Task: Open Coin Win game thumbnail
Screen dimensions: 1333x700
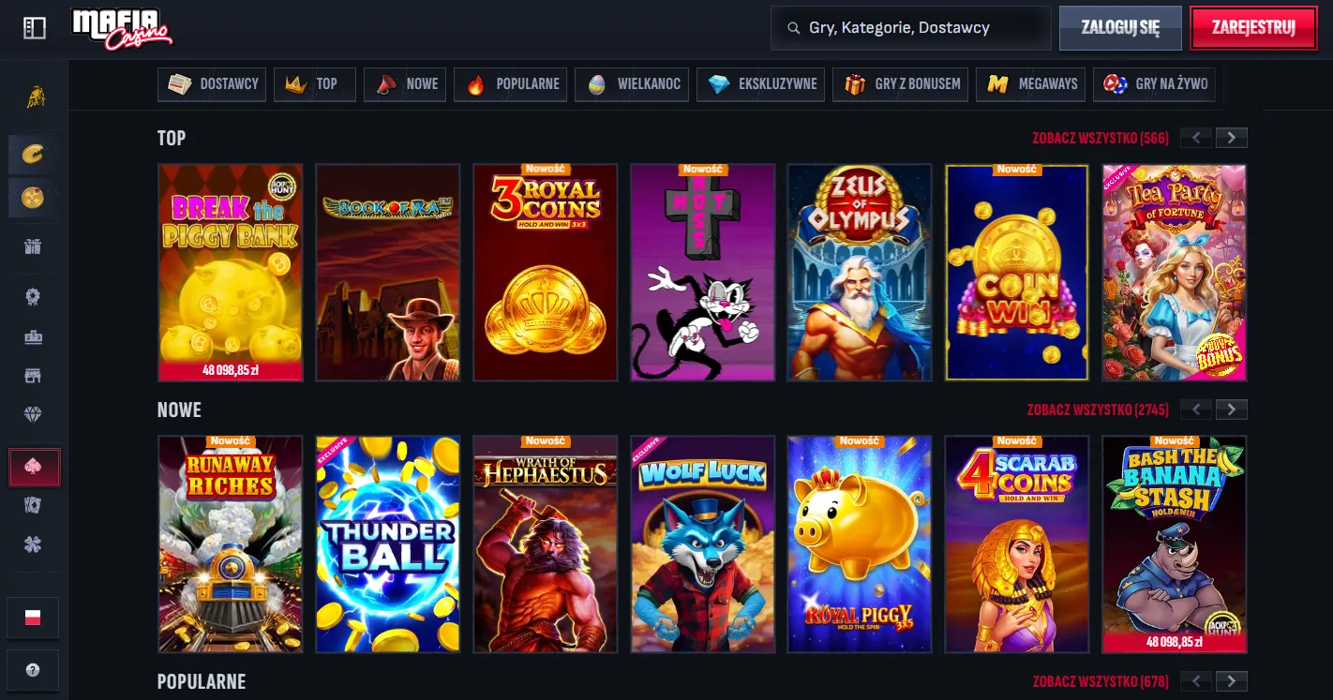Action: [x=1017, y=273]
